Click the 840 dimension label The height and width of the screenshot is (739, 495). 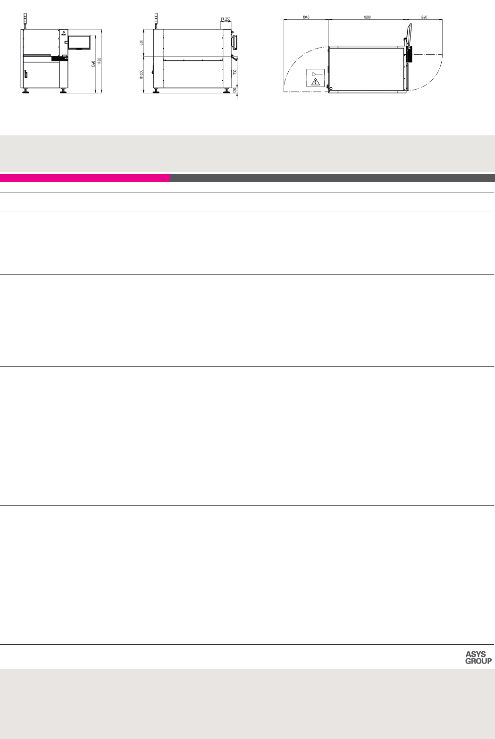[424, 17]
